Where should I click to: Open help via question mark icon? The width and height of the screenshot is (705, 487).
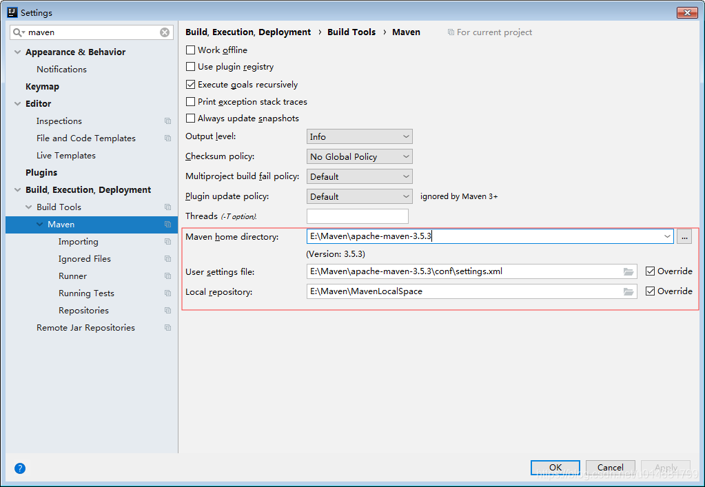(20, 468)
